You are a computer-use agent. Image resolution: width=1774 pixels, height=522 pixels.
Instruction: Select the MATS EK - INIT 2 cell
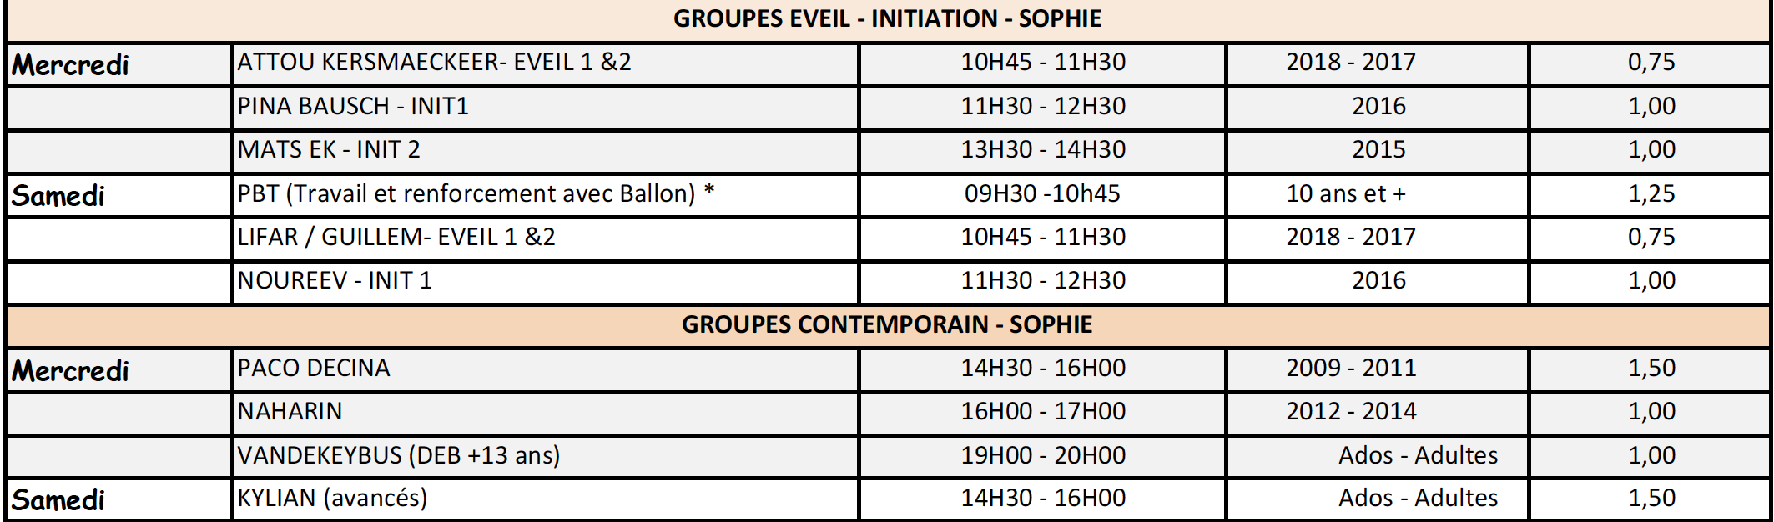coord(546,150)
